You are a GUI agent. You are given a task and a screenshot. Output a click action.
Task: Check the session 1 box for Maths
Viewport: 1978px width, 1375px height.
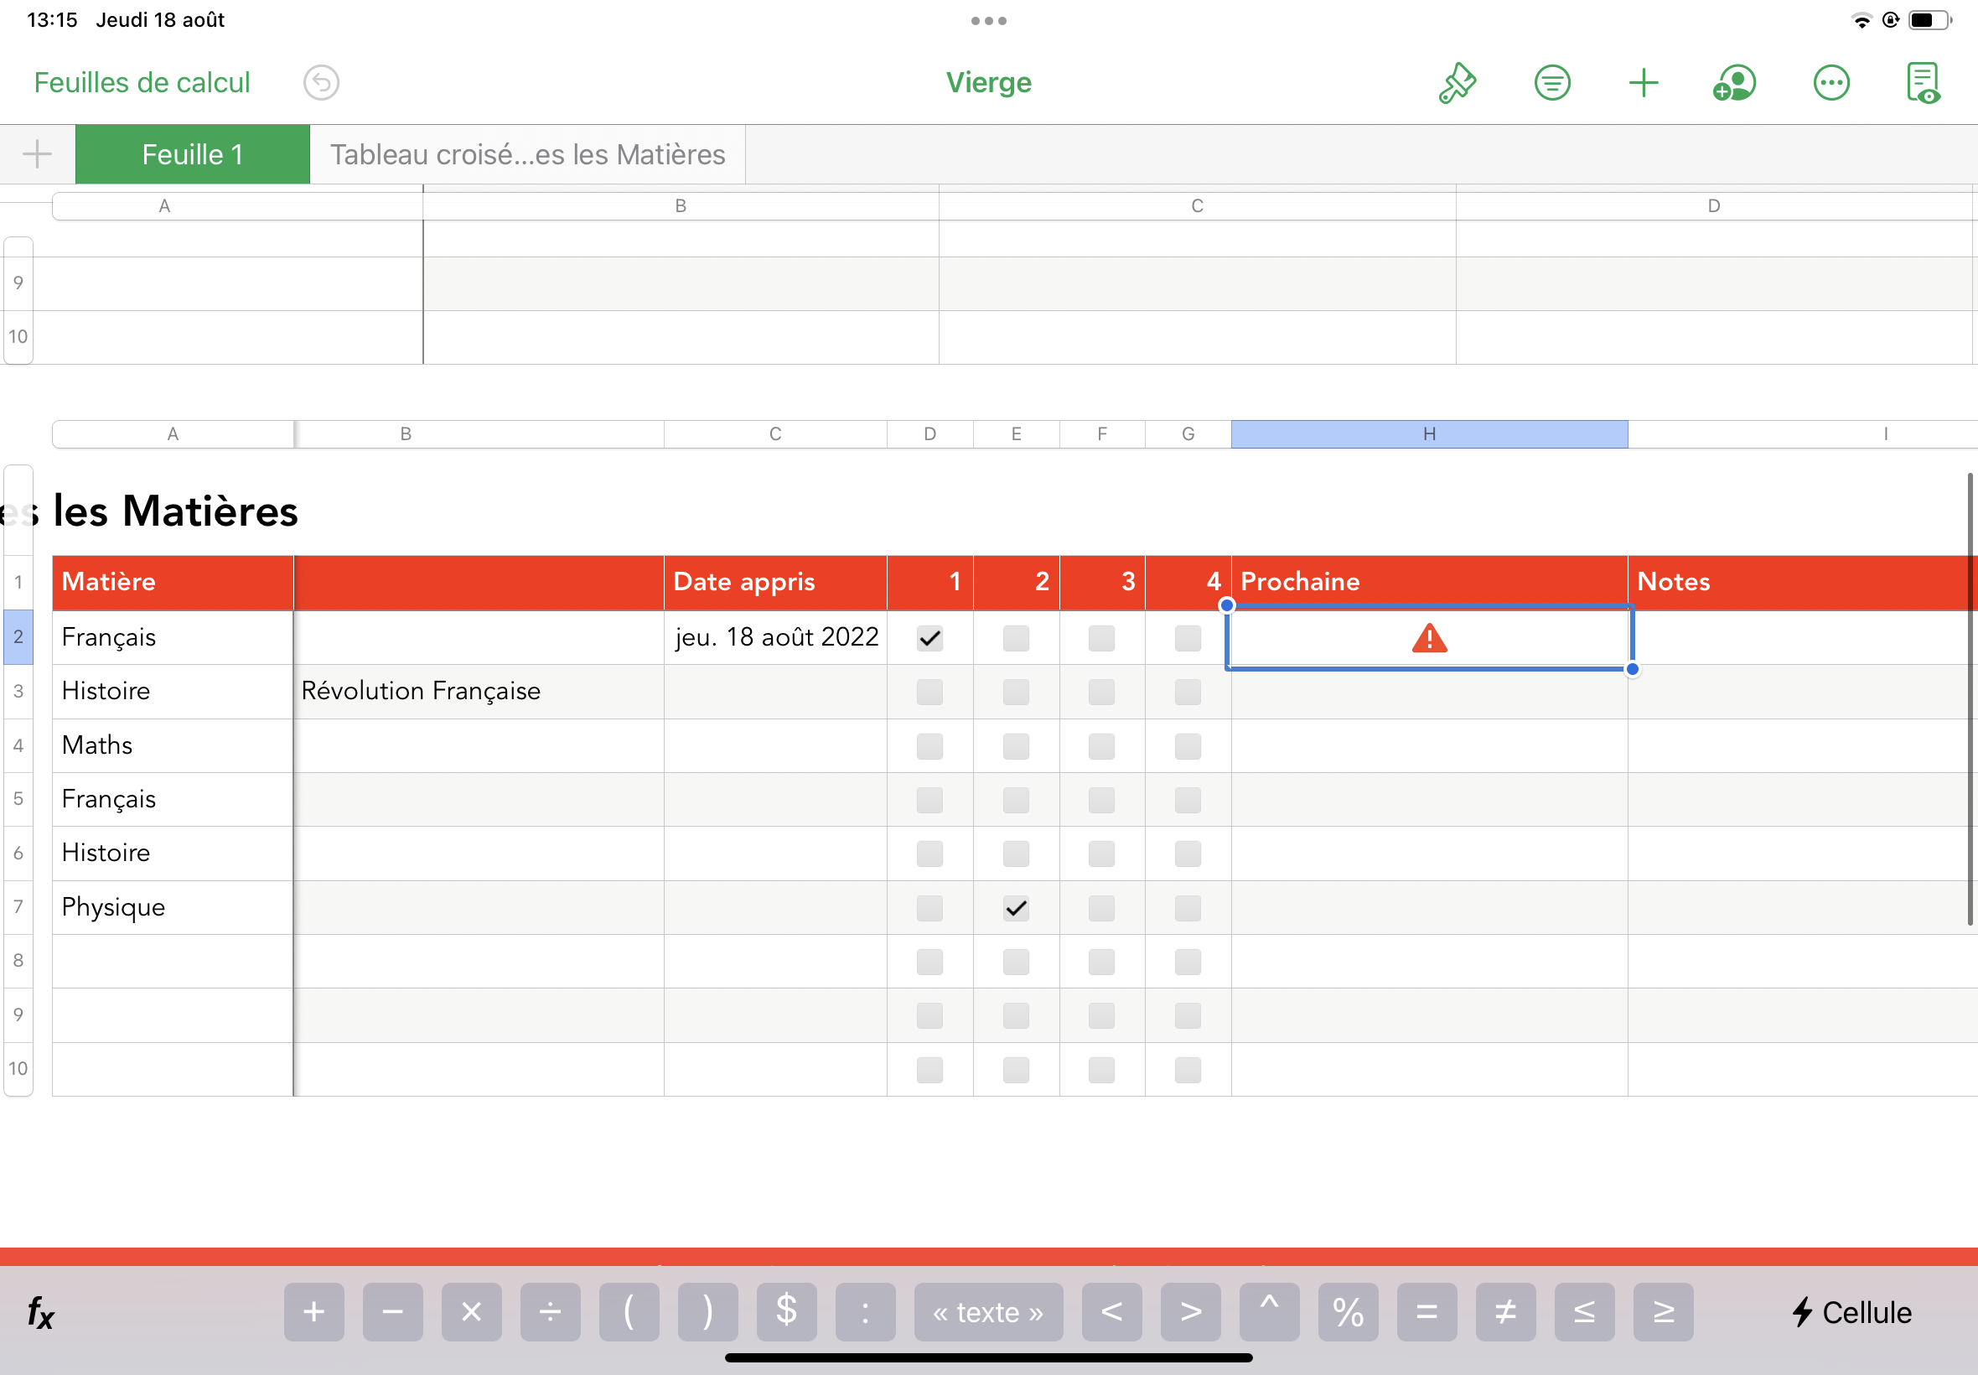(929, 746)
